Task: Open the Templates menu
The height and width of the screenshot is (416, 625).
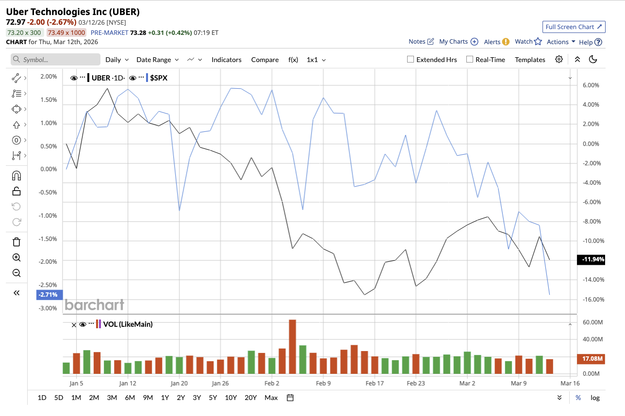Action: pos(530,60)
